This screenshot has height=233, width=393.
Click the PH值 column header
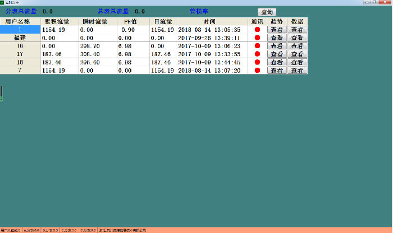[x=131, y=21]
